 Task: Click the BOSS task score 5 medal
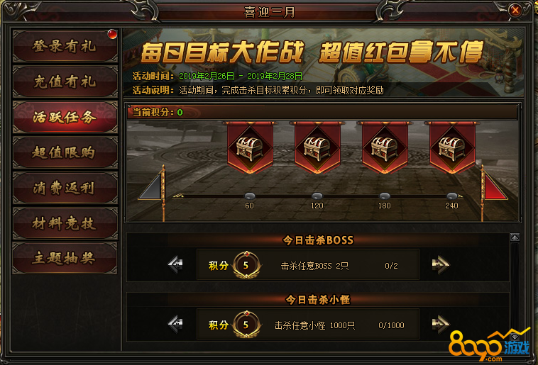pyautogui.click(x=246, y=265)
